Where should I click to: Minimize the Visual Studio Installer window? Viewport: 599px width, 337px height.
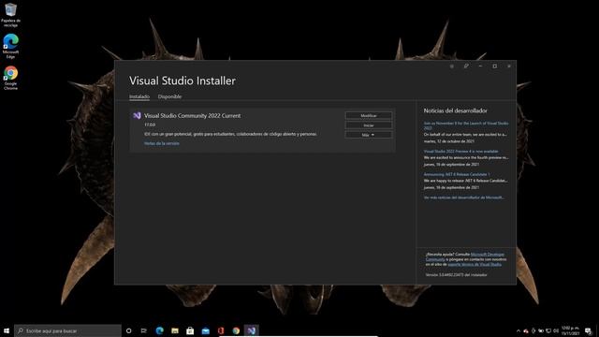[480, 66]
